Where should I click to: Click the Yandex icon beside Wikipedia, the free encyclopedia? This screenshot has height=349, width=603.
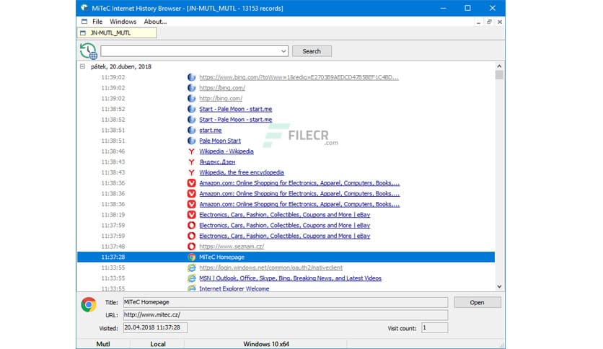coord(191,172)
